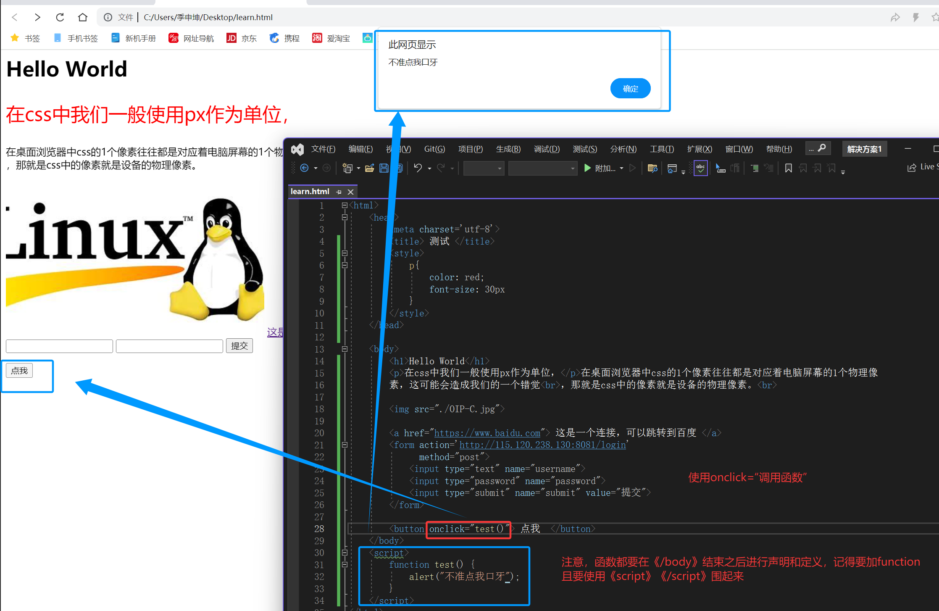Click the browser back arrow

(15, 17)
